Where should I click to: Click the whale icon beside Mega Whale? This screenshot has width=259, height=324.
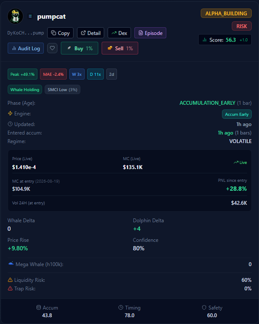coord(11,263)
